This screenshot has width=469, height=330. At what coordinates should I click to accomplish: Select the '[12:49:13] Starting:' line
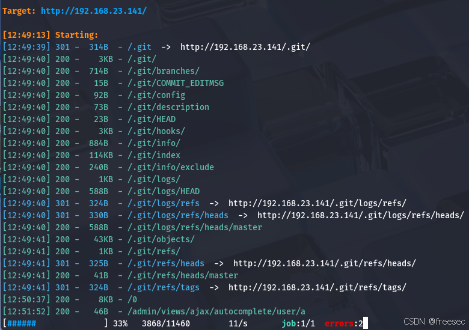(x=51, y=35)
